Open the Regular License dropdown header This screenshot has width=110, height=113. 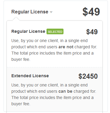[x=32, y=12]
